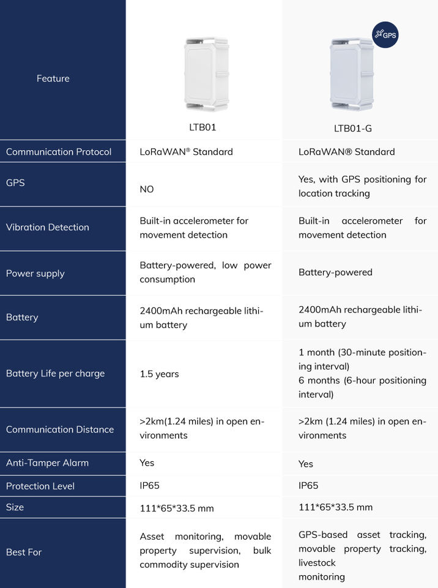Image resolution: width=438 pixels, height=588 pixels.
Task: Click the LTB01-G 'Battery-powered' cell
Action: 335,273
